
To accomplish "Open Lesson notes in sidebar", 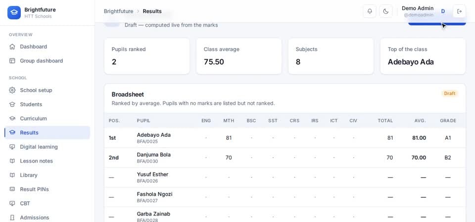I will (x=47, y=161).
